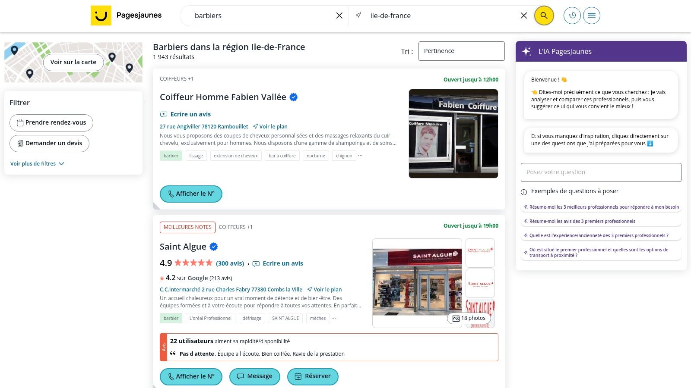The width and height of the screenshot is (691, 388).
Task: Open '(300 avis)' reviews for Saint Algue
Action: point(230,263)
